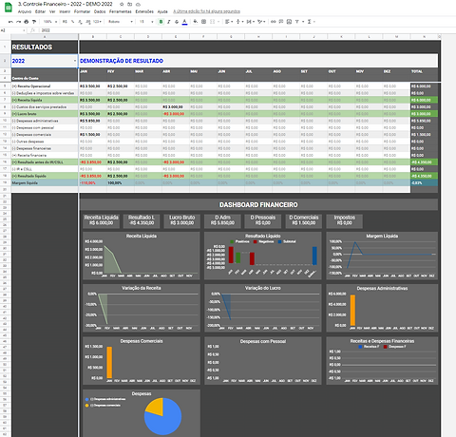The image size is (456, 437).
Task: Decrease decimal places
Action: pos(80,22)
